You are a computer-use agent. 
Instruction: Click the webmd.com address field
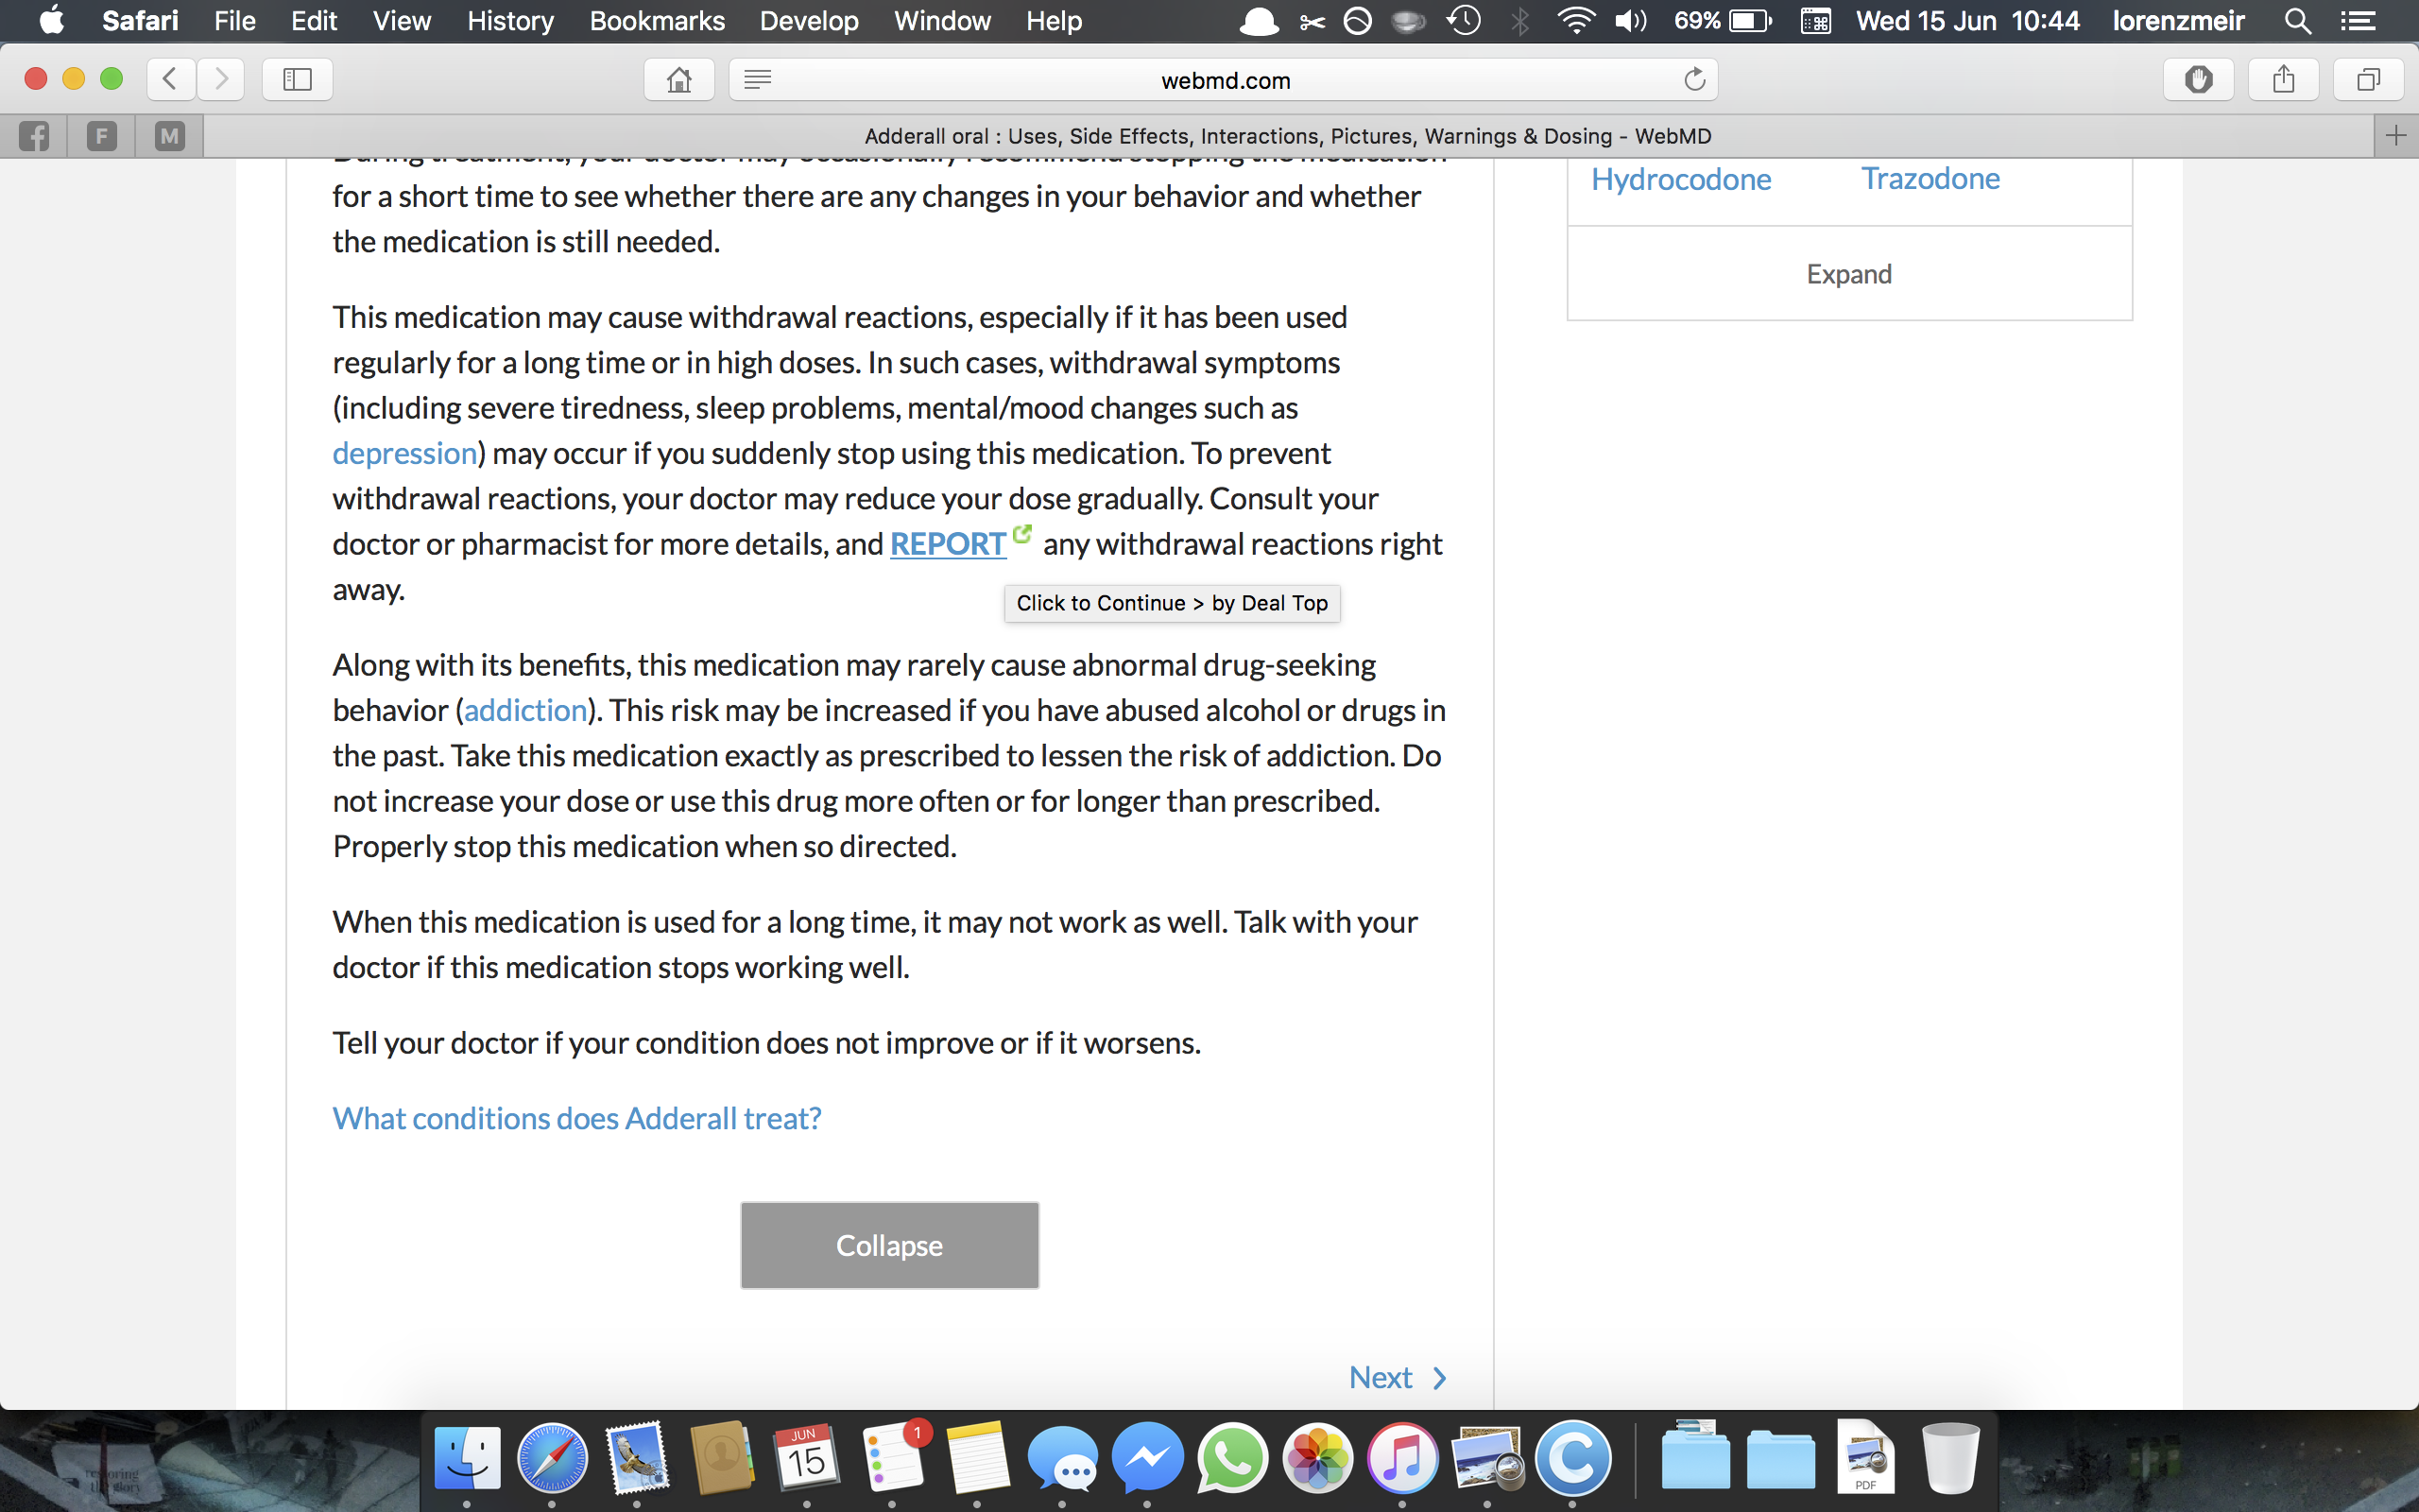pos(1225,80)
